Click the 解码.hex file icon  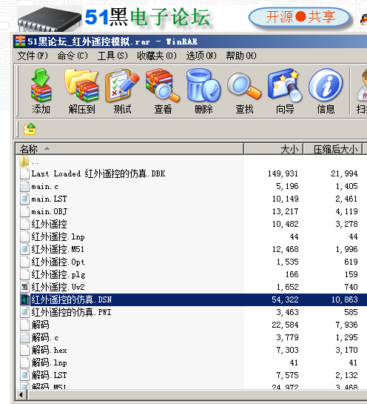(24, 350)
